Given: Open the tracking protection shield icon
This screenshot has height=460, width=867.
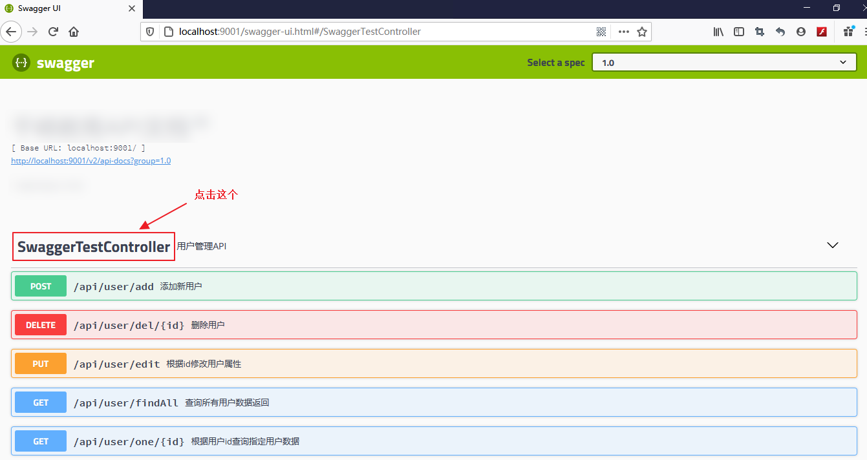Looking at the screenshot, I should (150, 31).
